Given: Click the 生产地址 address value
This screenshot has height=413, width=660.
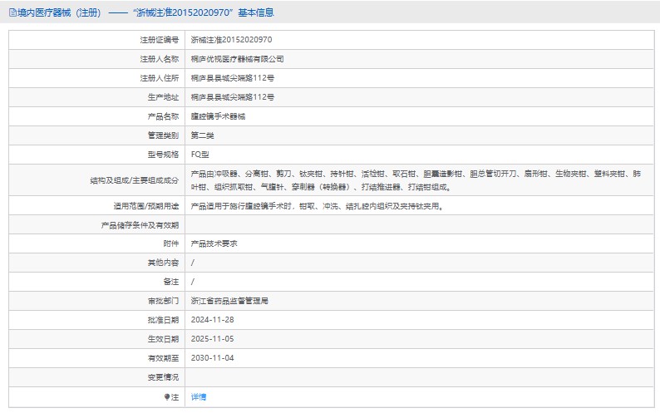Looking at the screenshot, I should [232, 97].
